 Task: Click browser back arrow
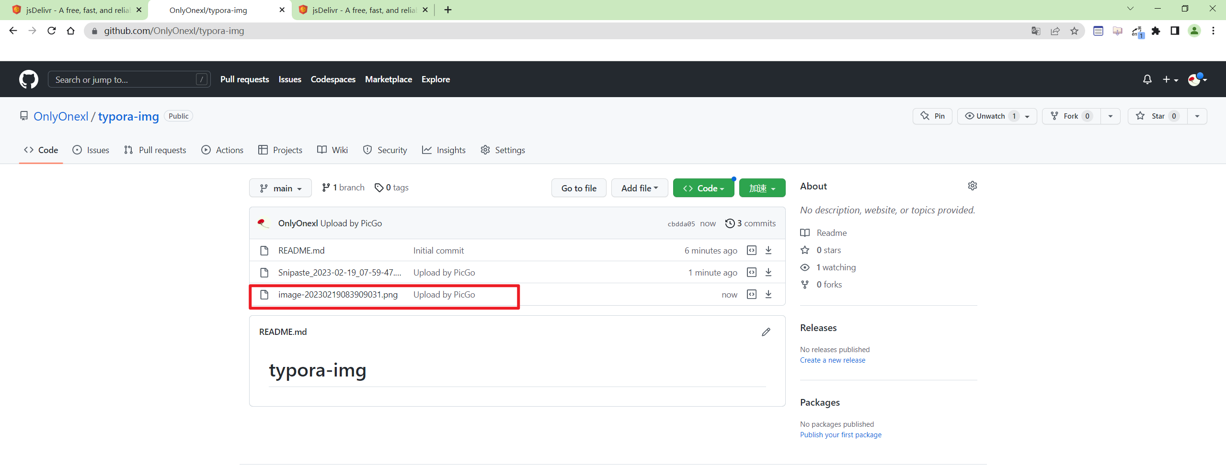pyautogui.click(x=13, y=31)
